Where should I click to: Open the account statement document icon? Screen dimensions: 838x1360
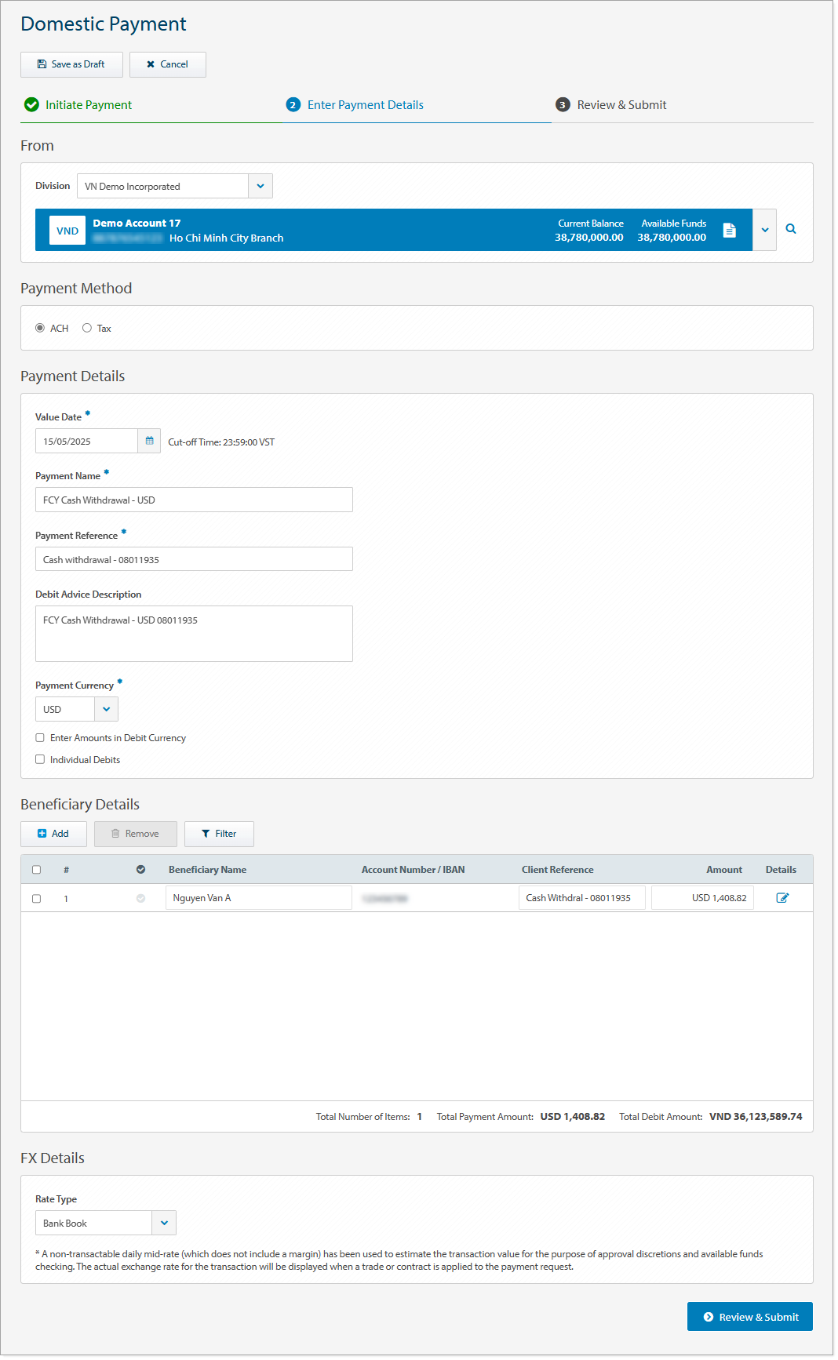pyautogui.click(x=730, y=230)
